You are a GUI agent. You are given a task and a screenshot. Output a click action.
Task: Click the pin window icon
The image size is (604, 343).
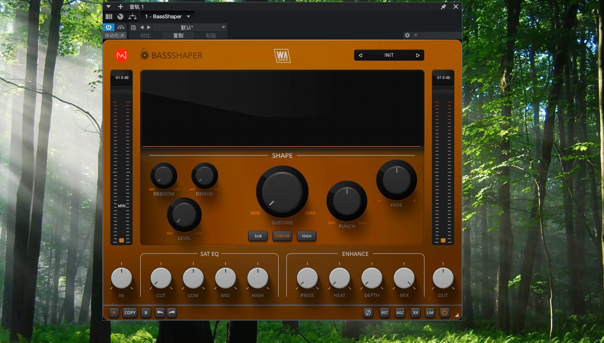click(443, 7)
